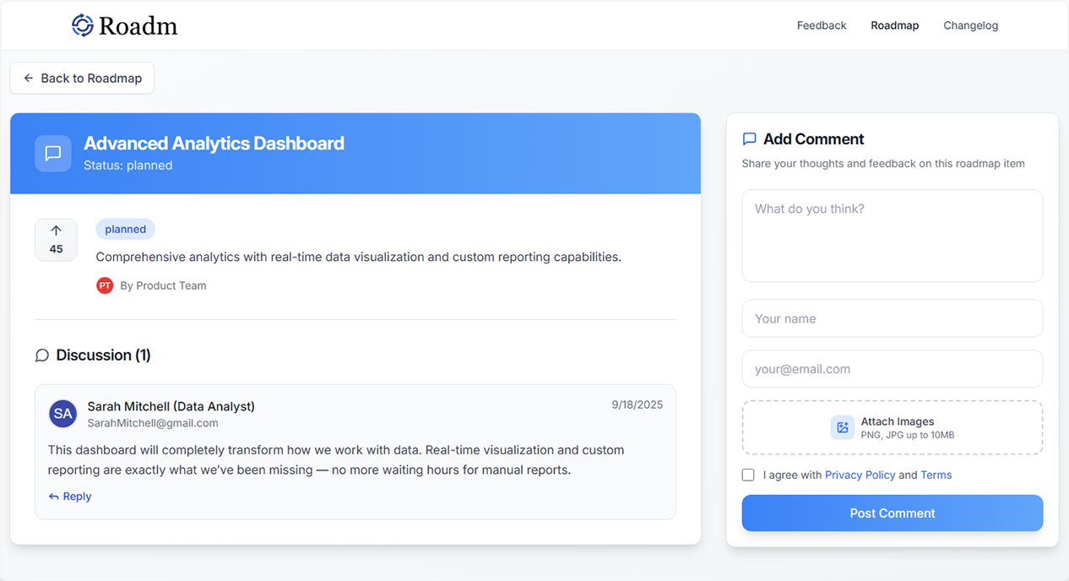Screen dimensions: 1069x581
Task: Click the back arrow beside Back to Roadmap
Action: (x=28, y=78)
